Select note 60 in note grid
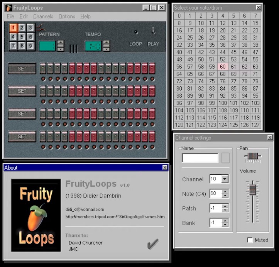The height and width of the screenshot is (267, 279). (223, 67)
